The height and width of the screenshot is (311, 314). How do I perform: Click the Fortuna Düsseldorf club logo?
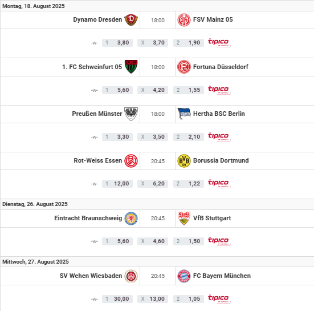point(184,67)
